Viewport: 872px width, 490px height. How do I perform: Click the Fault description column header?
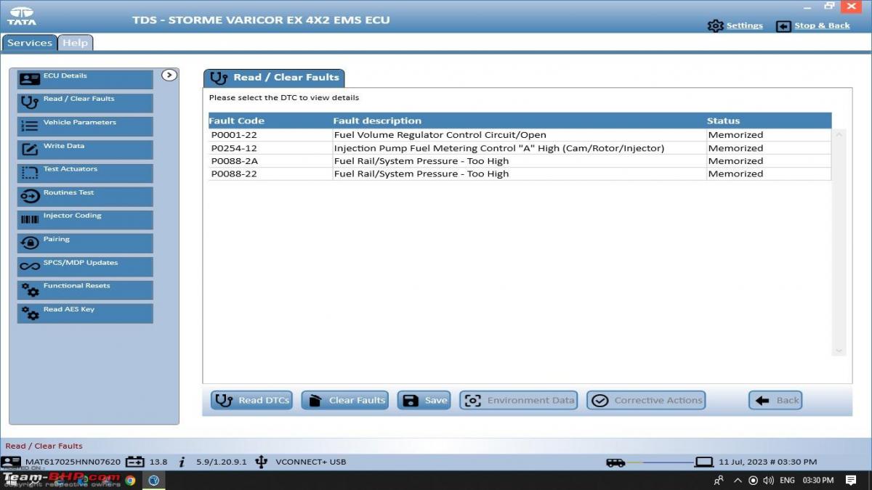(377, 121)
